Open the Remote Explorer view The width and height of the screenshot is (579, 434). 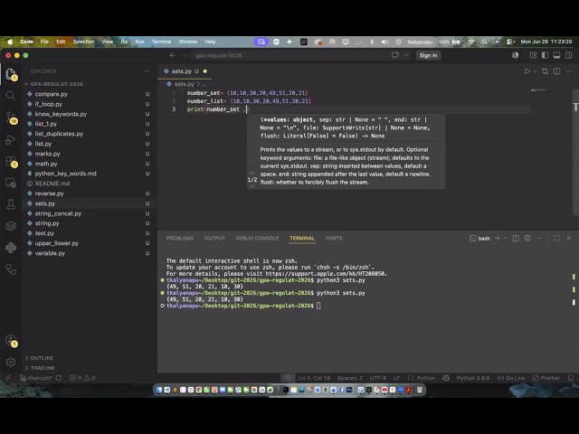click(11, 183)
